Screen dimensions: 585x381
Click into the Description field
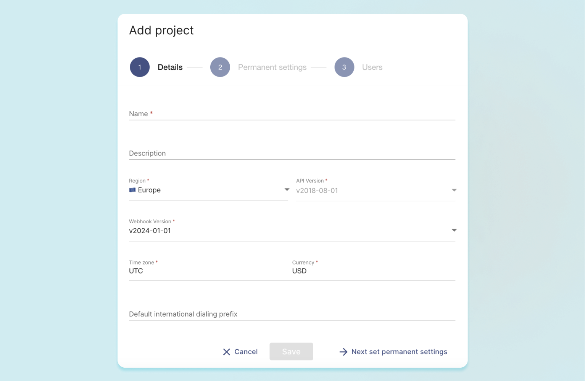point(292,154)
